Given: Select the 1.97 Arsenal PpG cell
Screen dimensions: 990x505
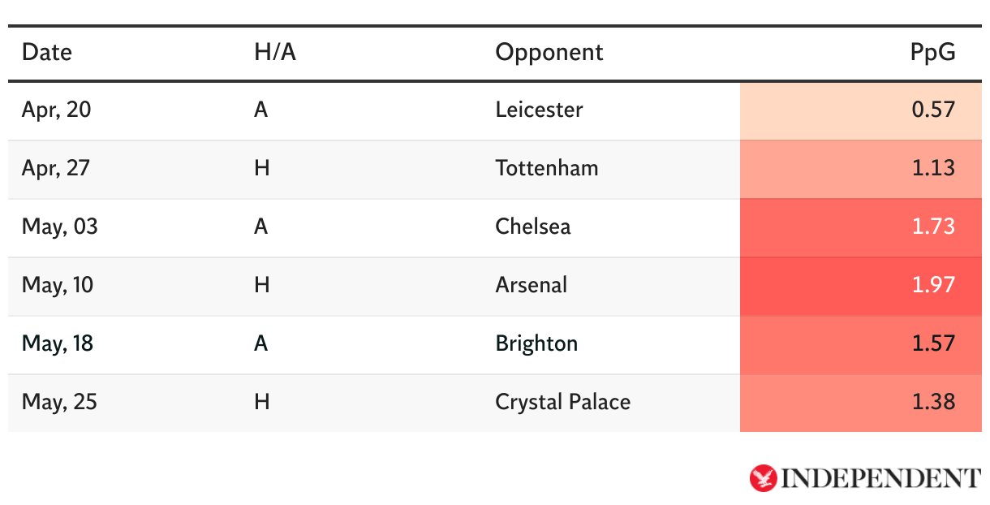Looking at the screenshot, I should point(861,286).
